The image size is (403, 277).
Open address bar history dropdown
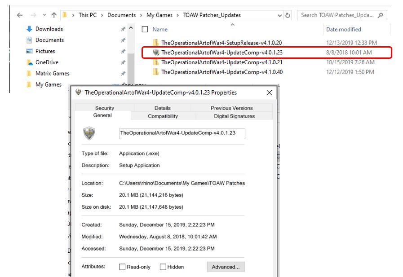click(280, 15)
